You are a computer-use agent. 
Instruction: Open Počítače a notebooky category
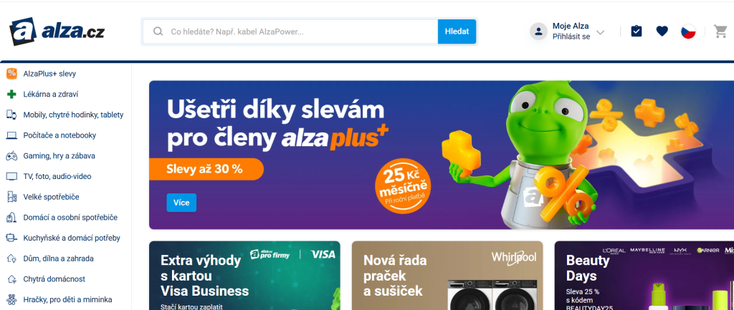coord(59,135)
